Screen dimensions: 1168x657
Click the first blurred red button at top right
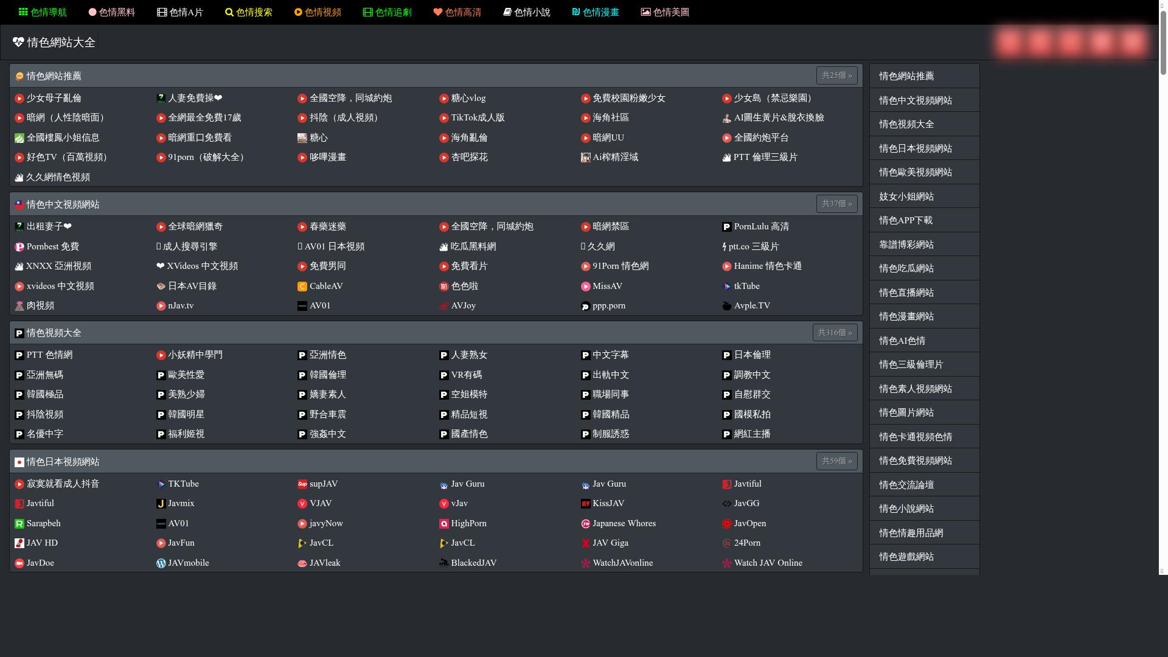(1009, 42)
